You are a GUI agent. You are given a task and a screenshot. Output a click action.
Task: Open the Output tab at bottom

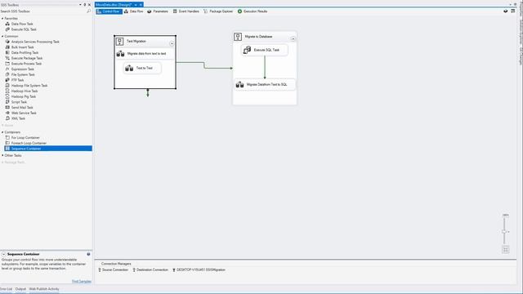[20, 289]
